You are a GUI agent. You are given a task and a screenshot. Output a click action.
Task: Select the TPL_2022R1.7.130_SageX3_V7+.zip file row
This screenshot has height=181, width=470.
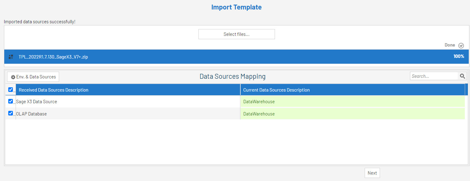coord(53,57)
